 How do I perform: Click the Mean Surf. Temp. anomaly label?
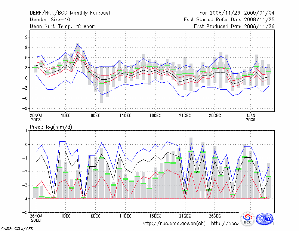64,26
